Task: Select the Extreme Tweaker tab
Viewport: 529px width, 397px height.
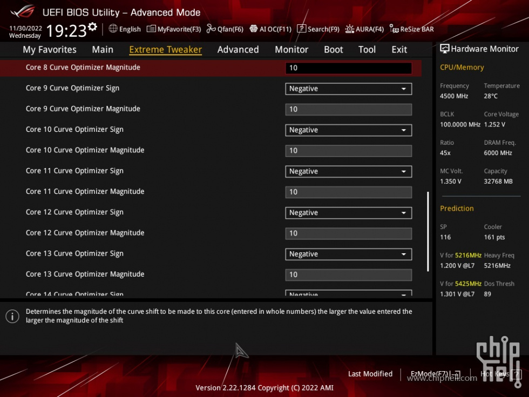Action: (165, 50)
